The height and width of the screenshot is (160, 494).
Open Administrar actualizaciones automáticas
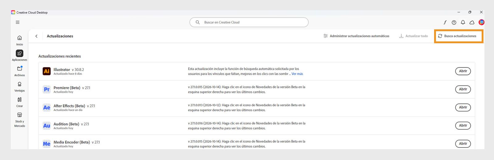[x=356, y=36]
